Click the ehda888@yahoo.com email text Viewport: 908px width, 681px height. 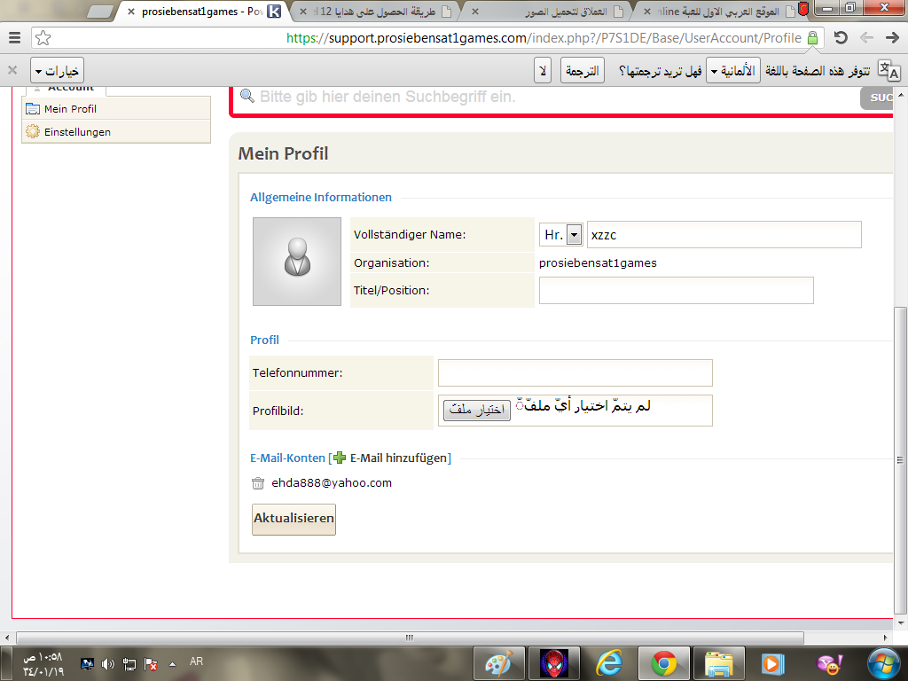332,483
